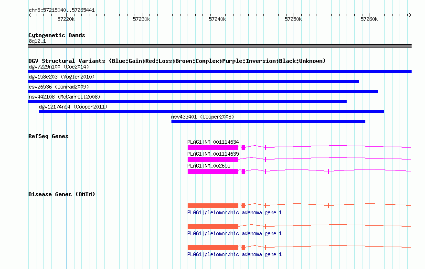Image resolution: width=425 pixels, height=269 pixels.
Task: Select the magenta exon block of NM_002655
Action: pos(213,171)
